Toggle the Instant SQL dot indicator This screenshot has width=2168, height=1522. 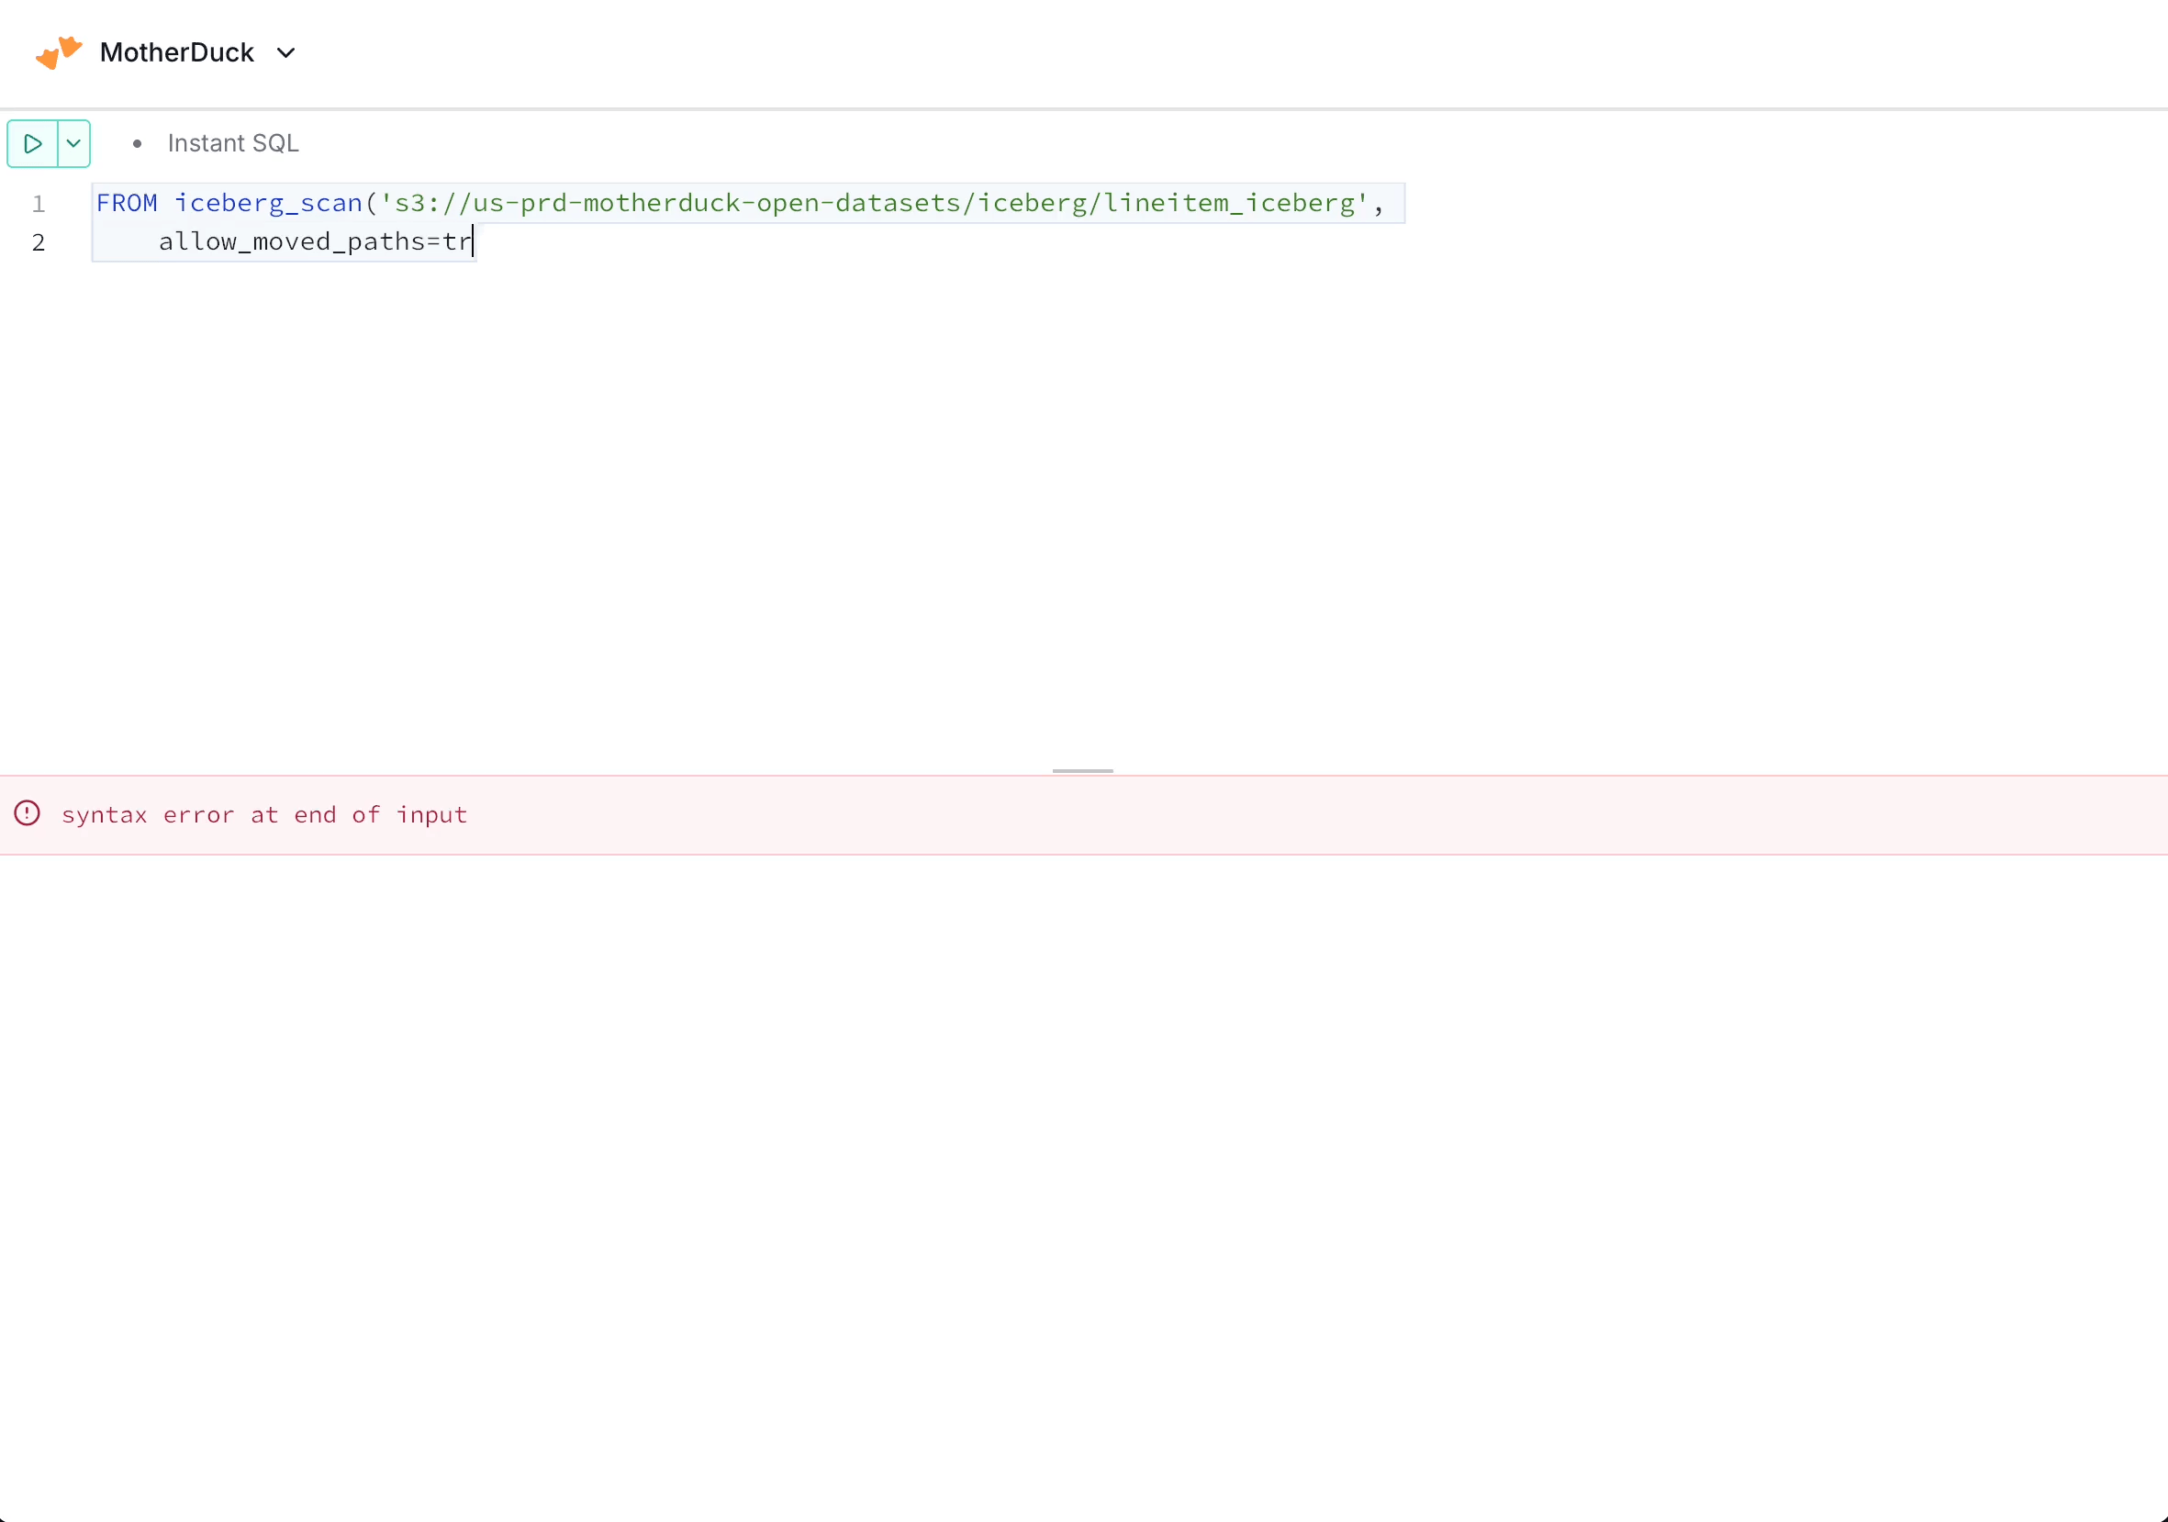[x=137, y=143]
